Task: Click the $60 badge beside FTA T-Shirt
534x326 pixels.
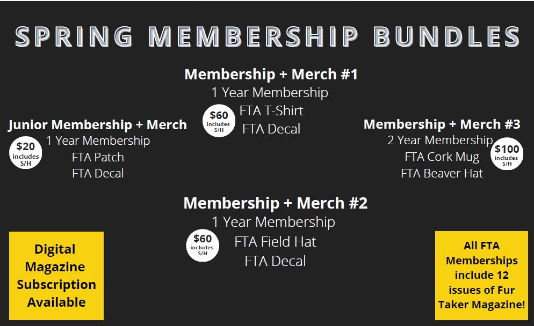Action: tap(219, 121)
